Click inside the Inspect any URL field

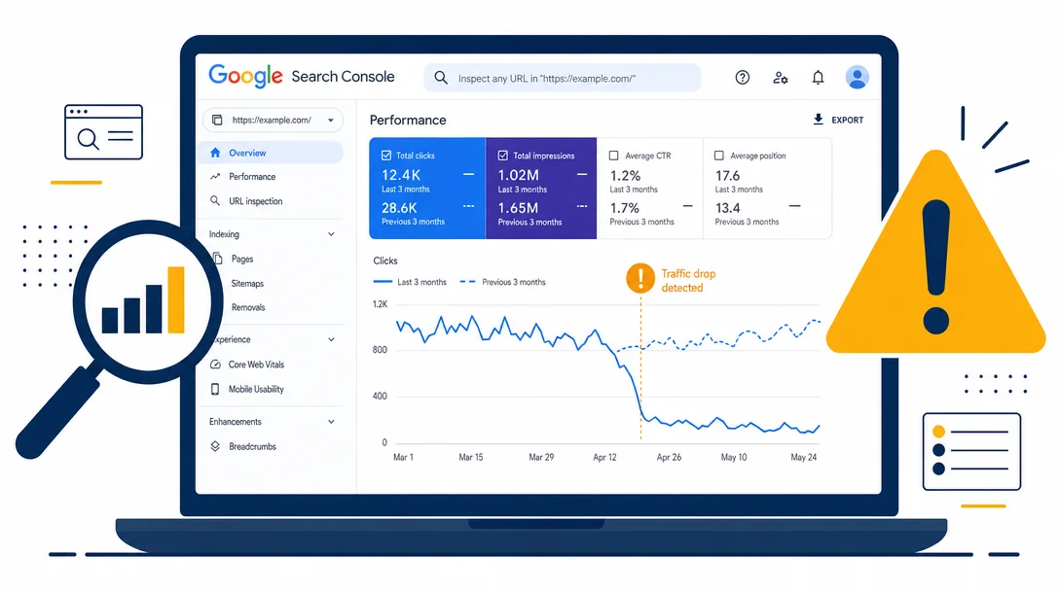point(562,78)
